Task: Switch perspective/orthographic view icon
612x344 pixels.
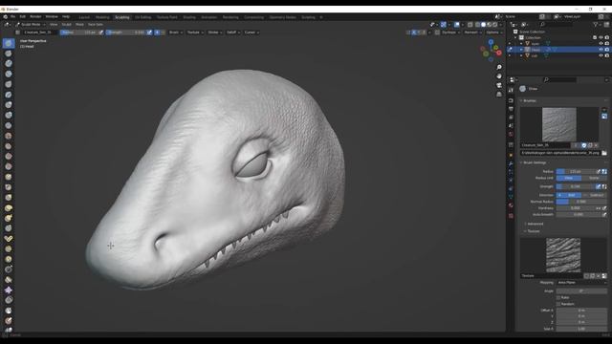Action: coord(499,95)
